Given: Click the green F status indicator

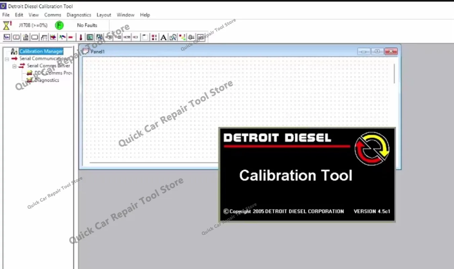Looking at the screenshot, I should tap(59, 25).
